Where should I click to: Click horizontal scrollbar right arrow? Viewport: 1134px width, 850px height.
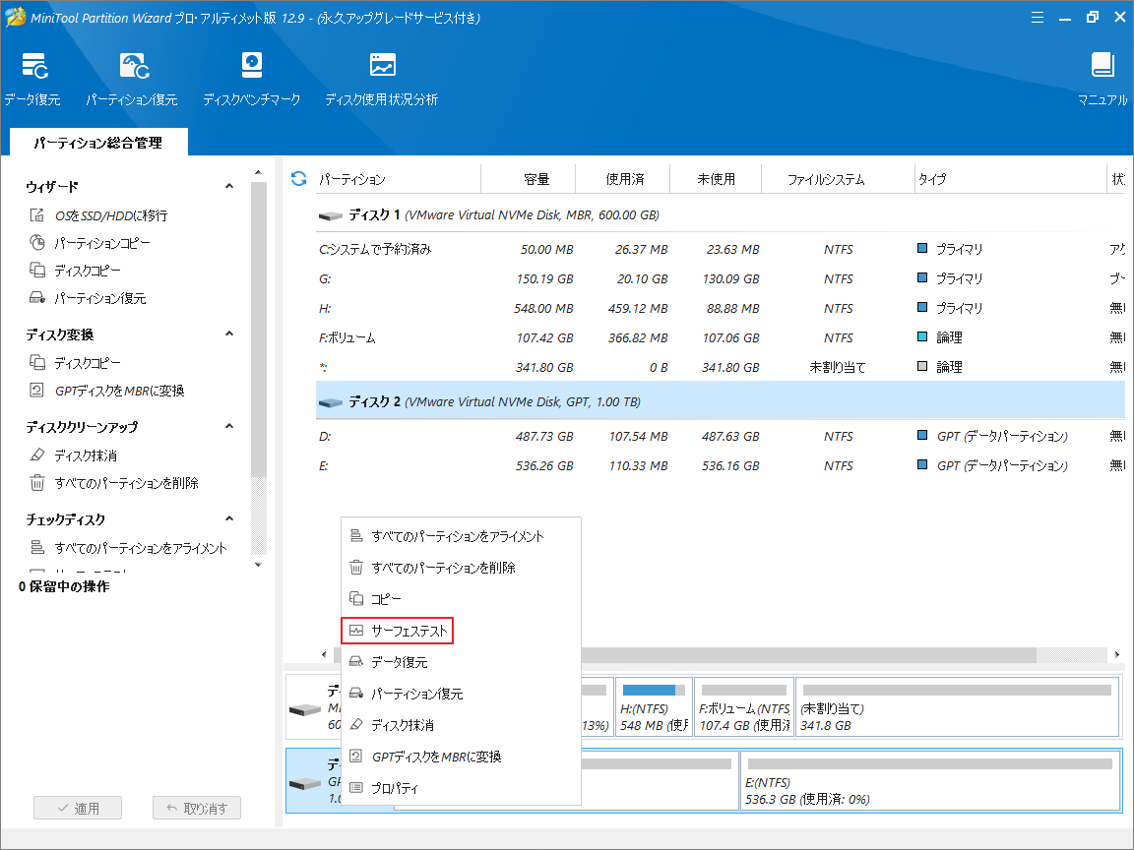click(1116, 654)
